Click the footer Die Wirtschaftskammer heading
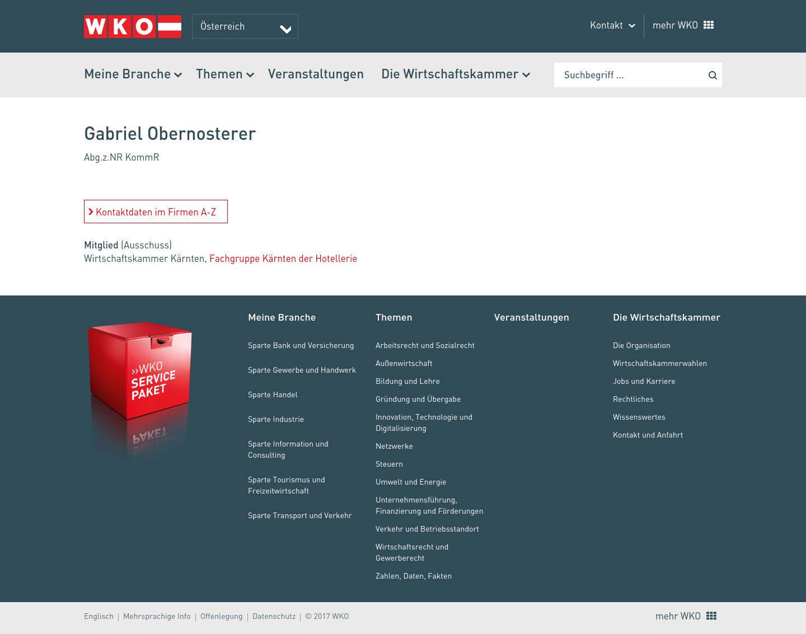806x634 pixels. point(667,317)
